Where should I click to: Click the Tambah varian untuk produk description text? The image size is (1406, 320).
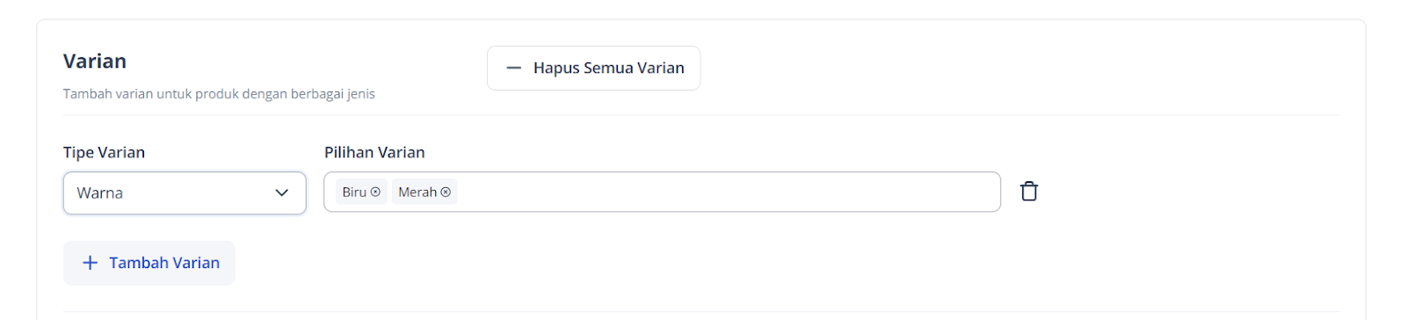[x=219, y=94]
